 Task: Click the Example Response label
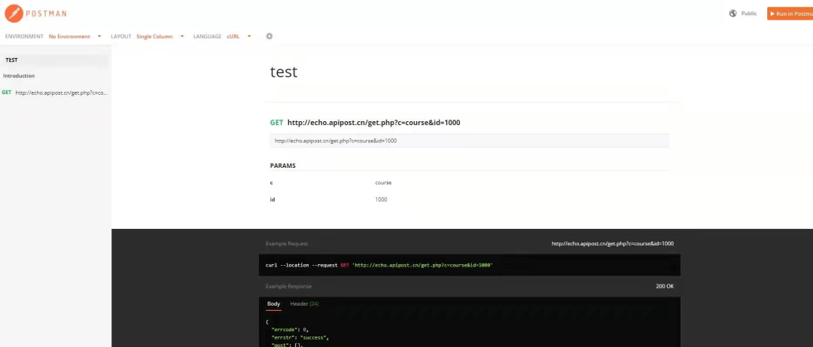(288, 286)
